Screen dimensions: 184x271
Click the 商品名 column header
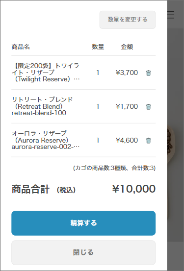[x=21, y=47]
